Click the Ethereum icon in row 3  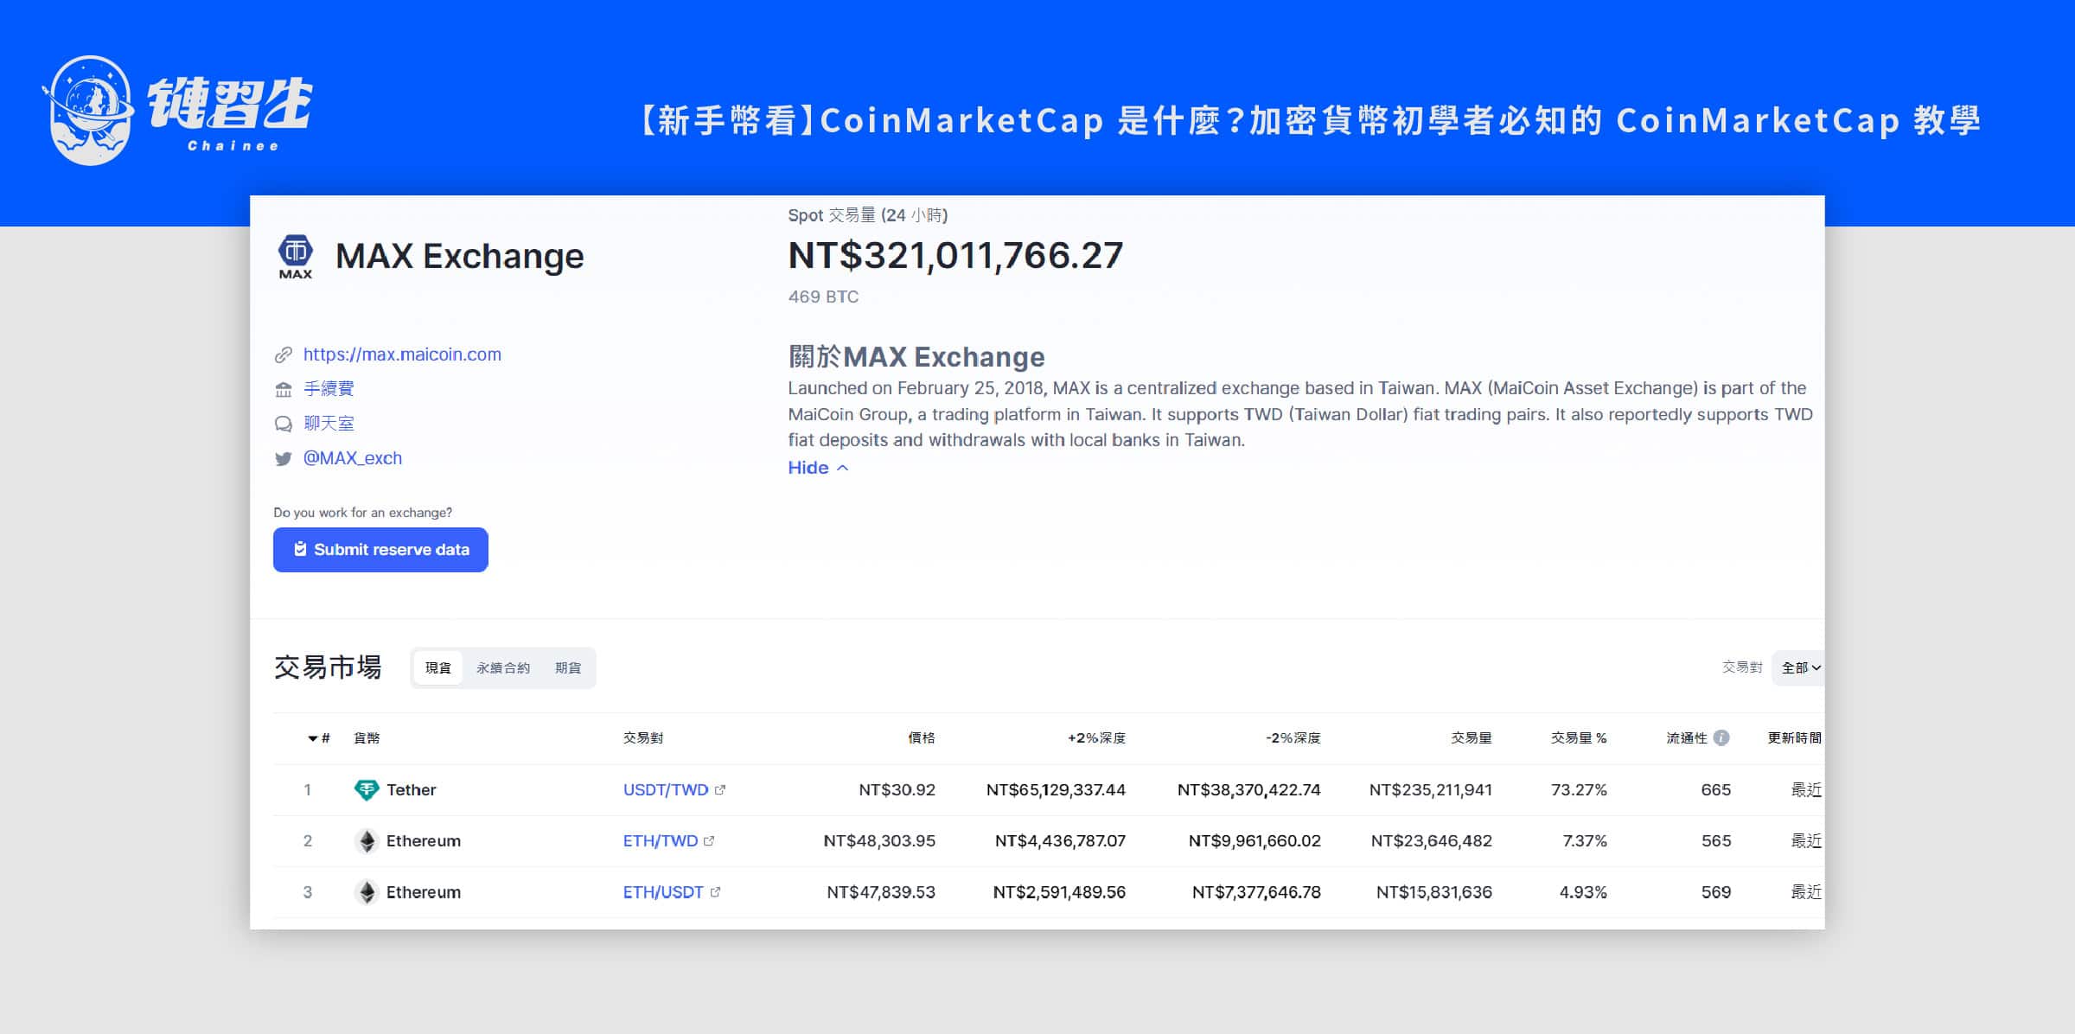click(x=367, y=892)
